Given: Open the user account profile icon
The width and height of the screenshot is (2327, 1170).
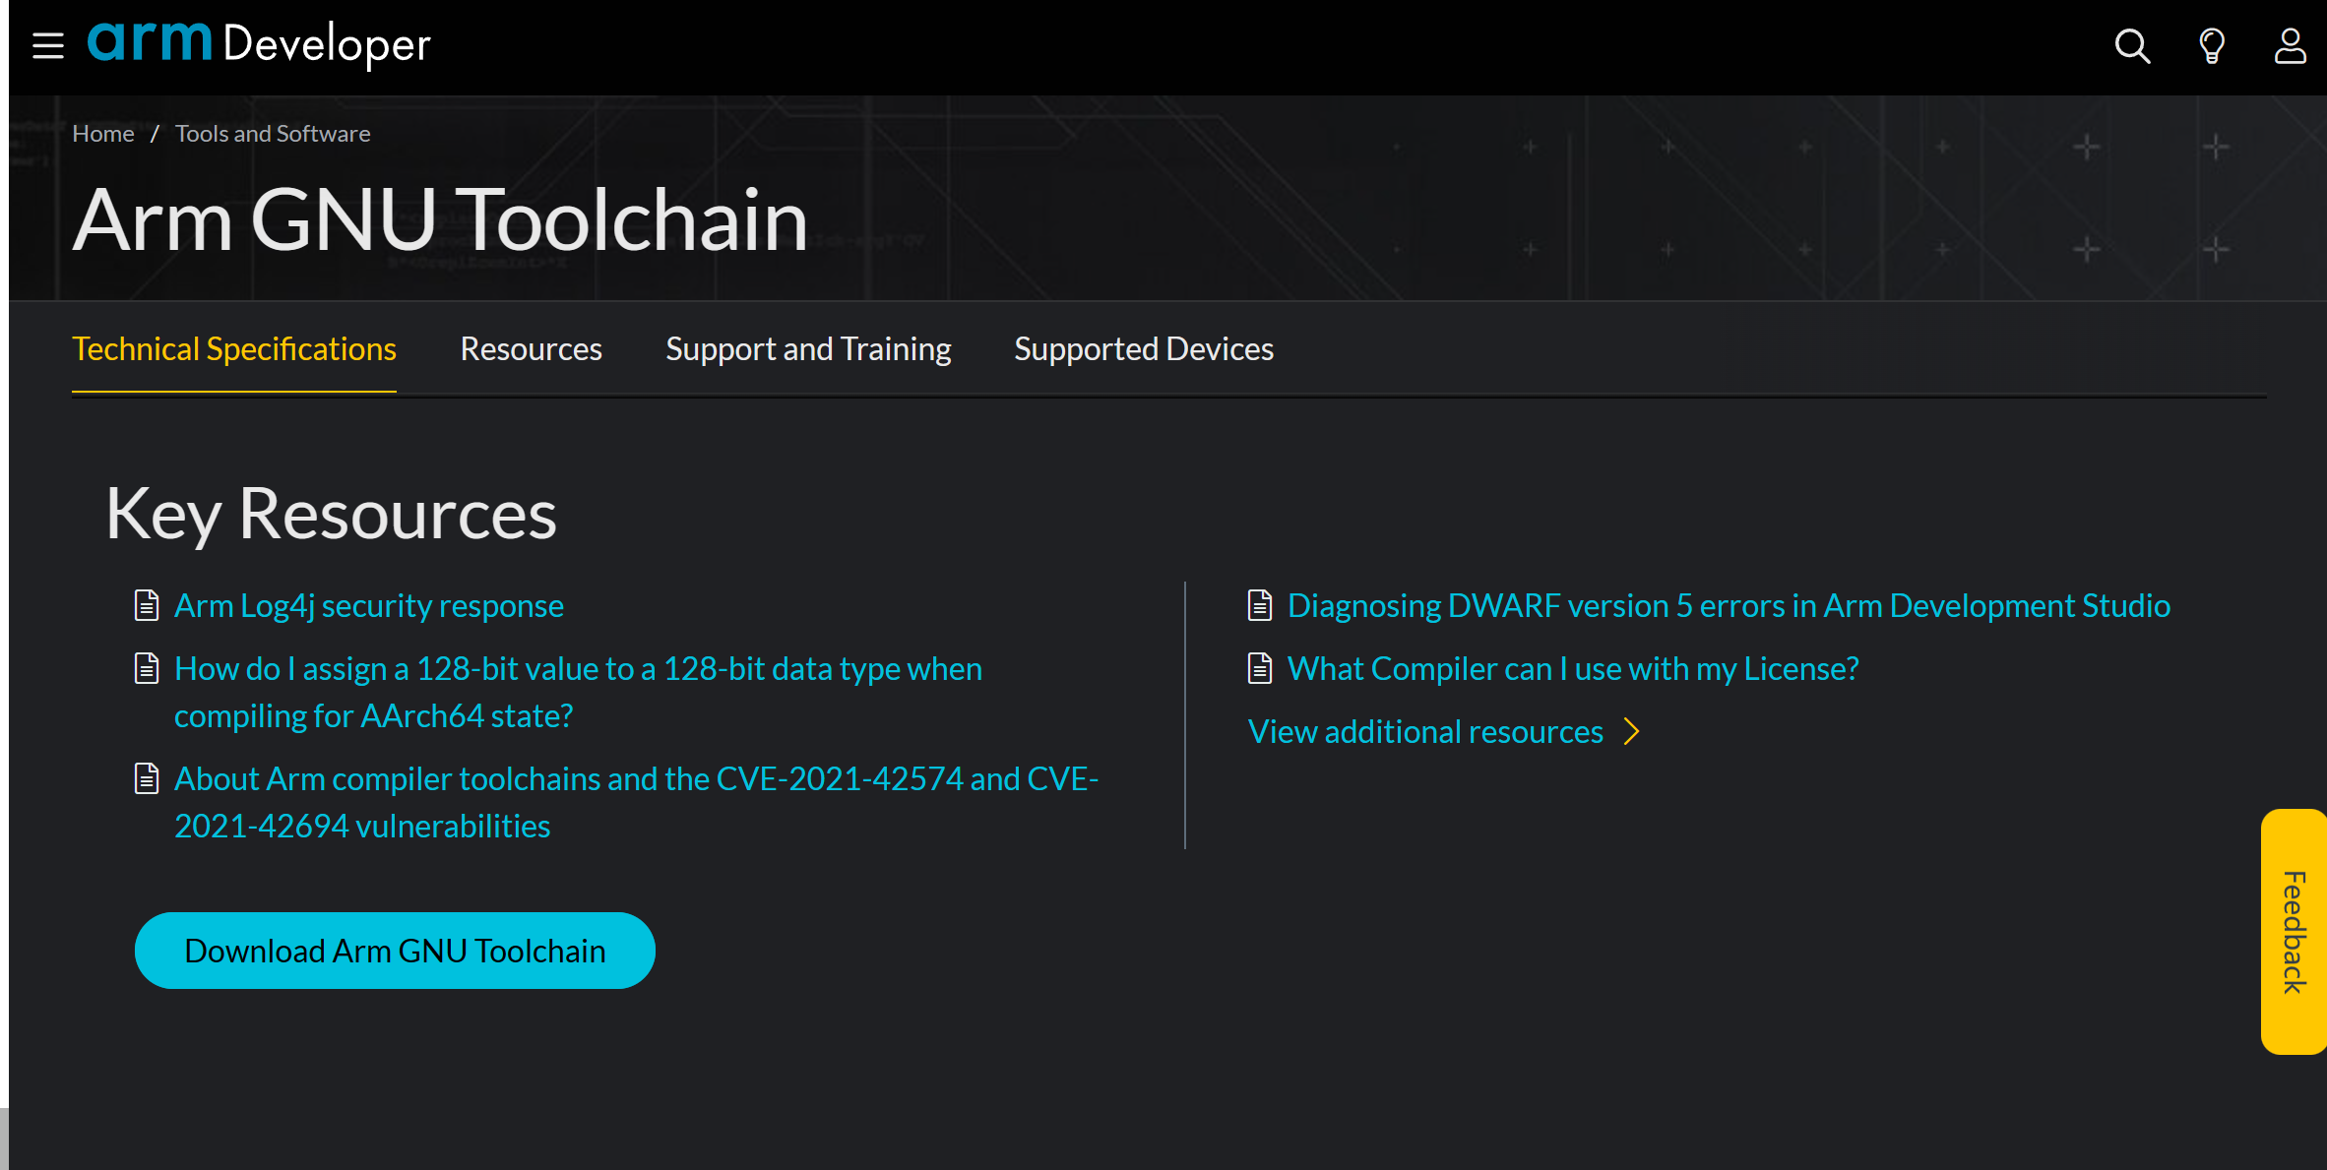Looking at the screenshot, I should (2290, 45).
